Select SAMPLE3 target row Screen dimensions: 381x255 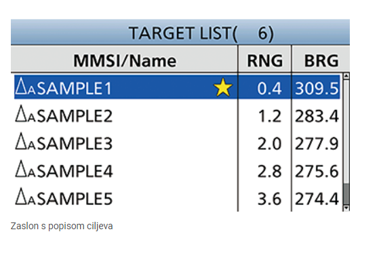click(x=177, y=143)
